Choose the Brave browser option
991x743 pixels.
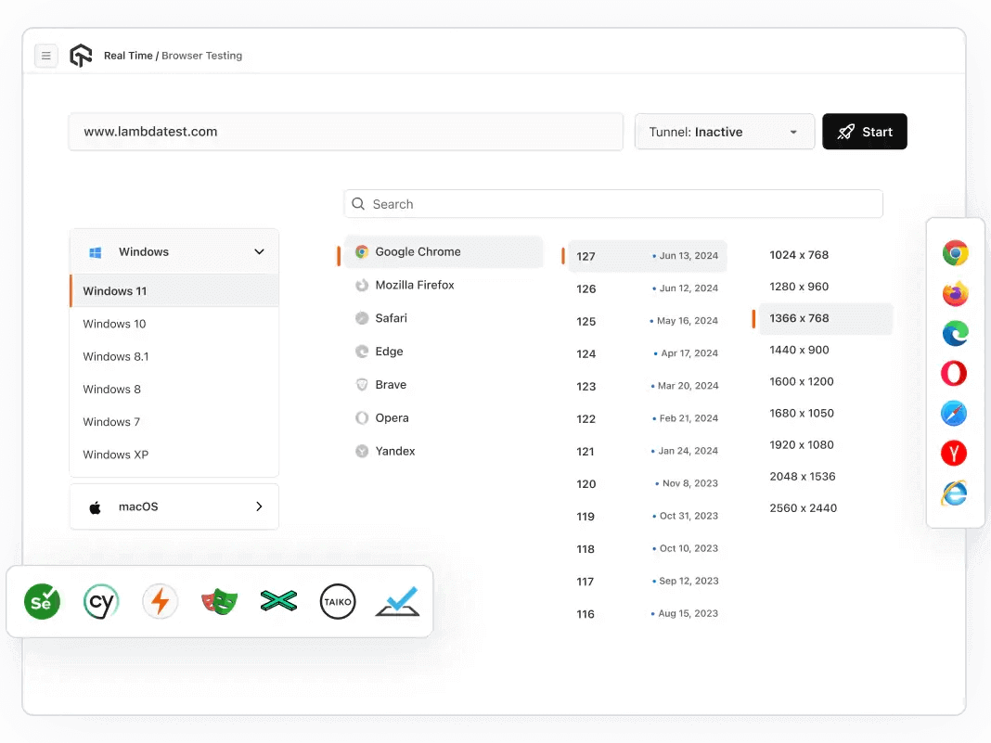pyautogui.click(x=391, y=384)
